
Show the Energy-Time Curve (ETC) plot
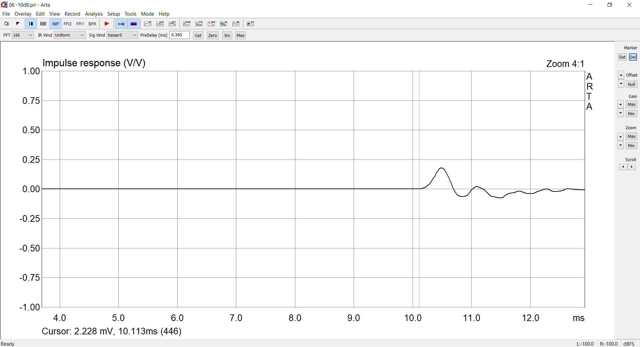(199, 24)
